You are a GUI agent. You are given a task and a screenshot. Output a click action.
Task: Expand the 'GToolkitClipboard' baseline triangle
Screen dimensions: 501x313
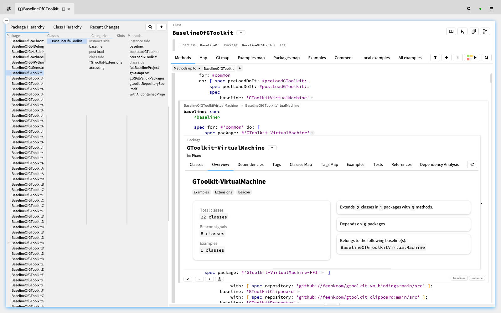click(299, 292)
